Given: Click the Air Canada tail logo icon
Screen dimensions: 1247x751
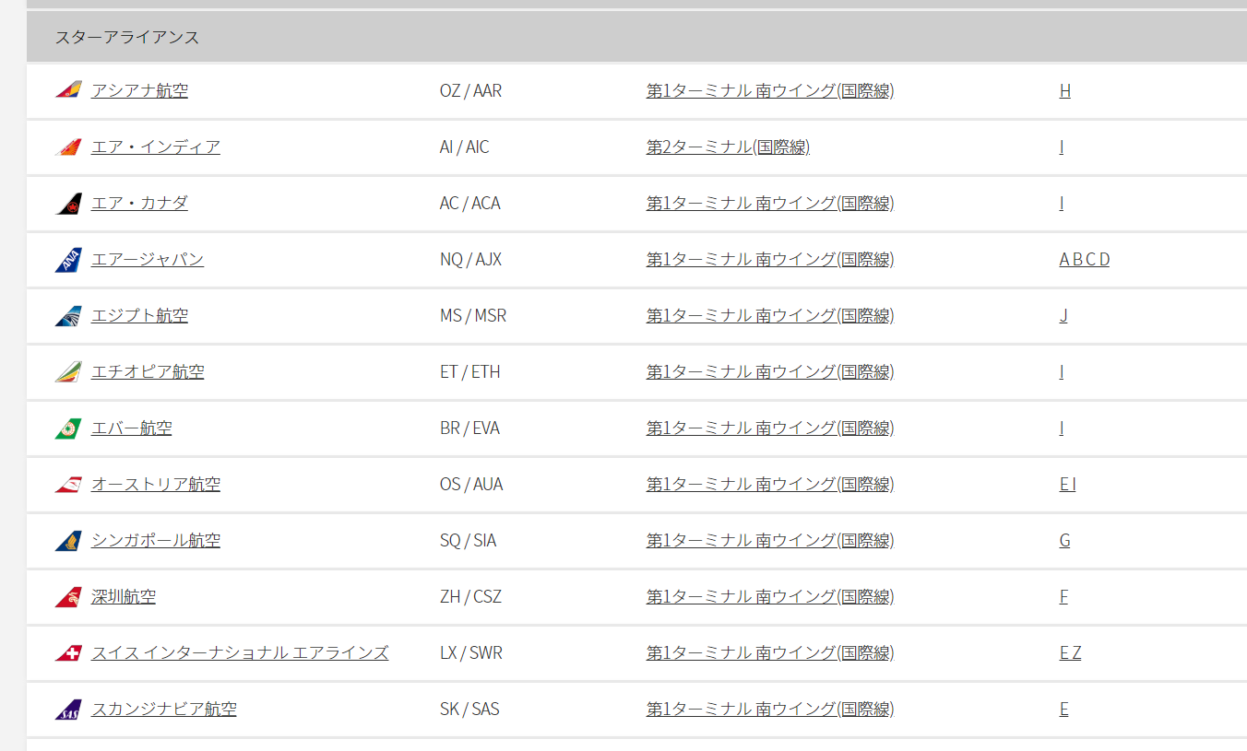Looking at the screenshot, I should (68, 204).
